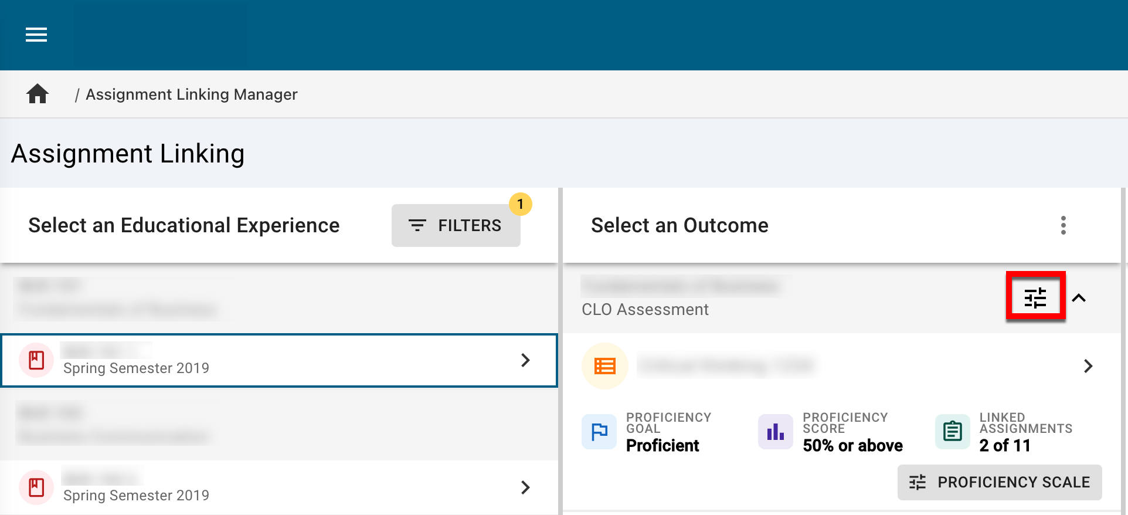Image resolution: width=1128 pixels, height=515 pixels.
Task: Click the orange list outcome icon
Action: [604, 366]
